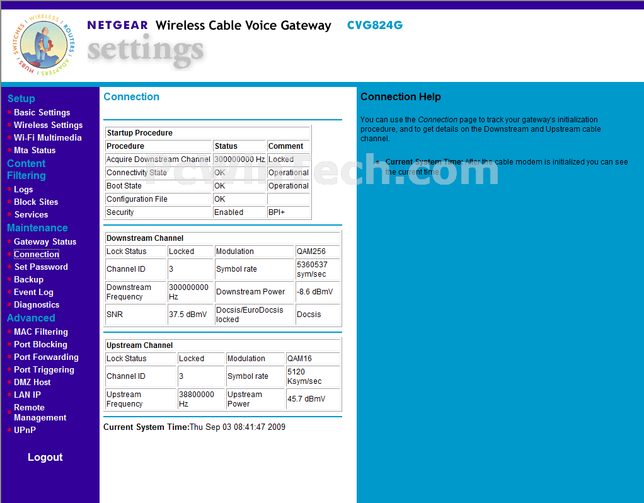Open Wi-Fi Multimedia settings
This screenshot has height=503, width=644.
coord(48,137)
